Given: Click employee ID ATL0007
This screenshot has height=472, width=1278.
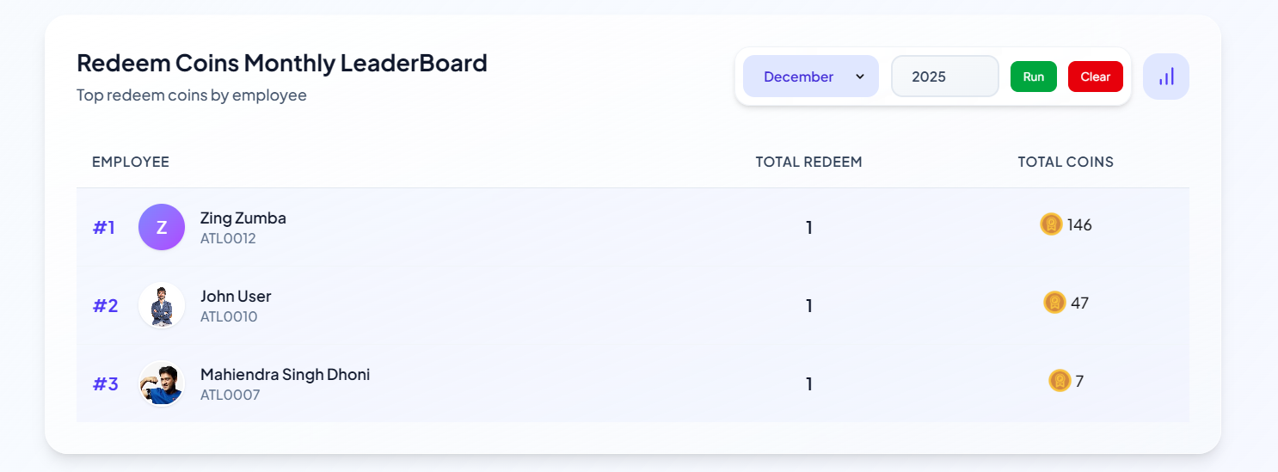Looking at the screenshot, I should (x=230, y=395).
